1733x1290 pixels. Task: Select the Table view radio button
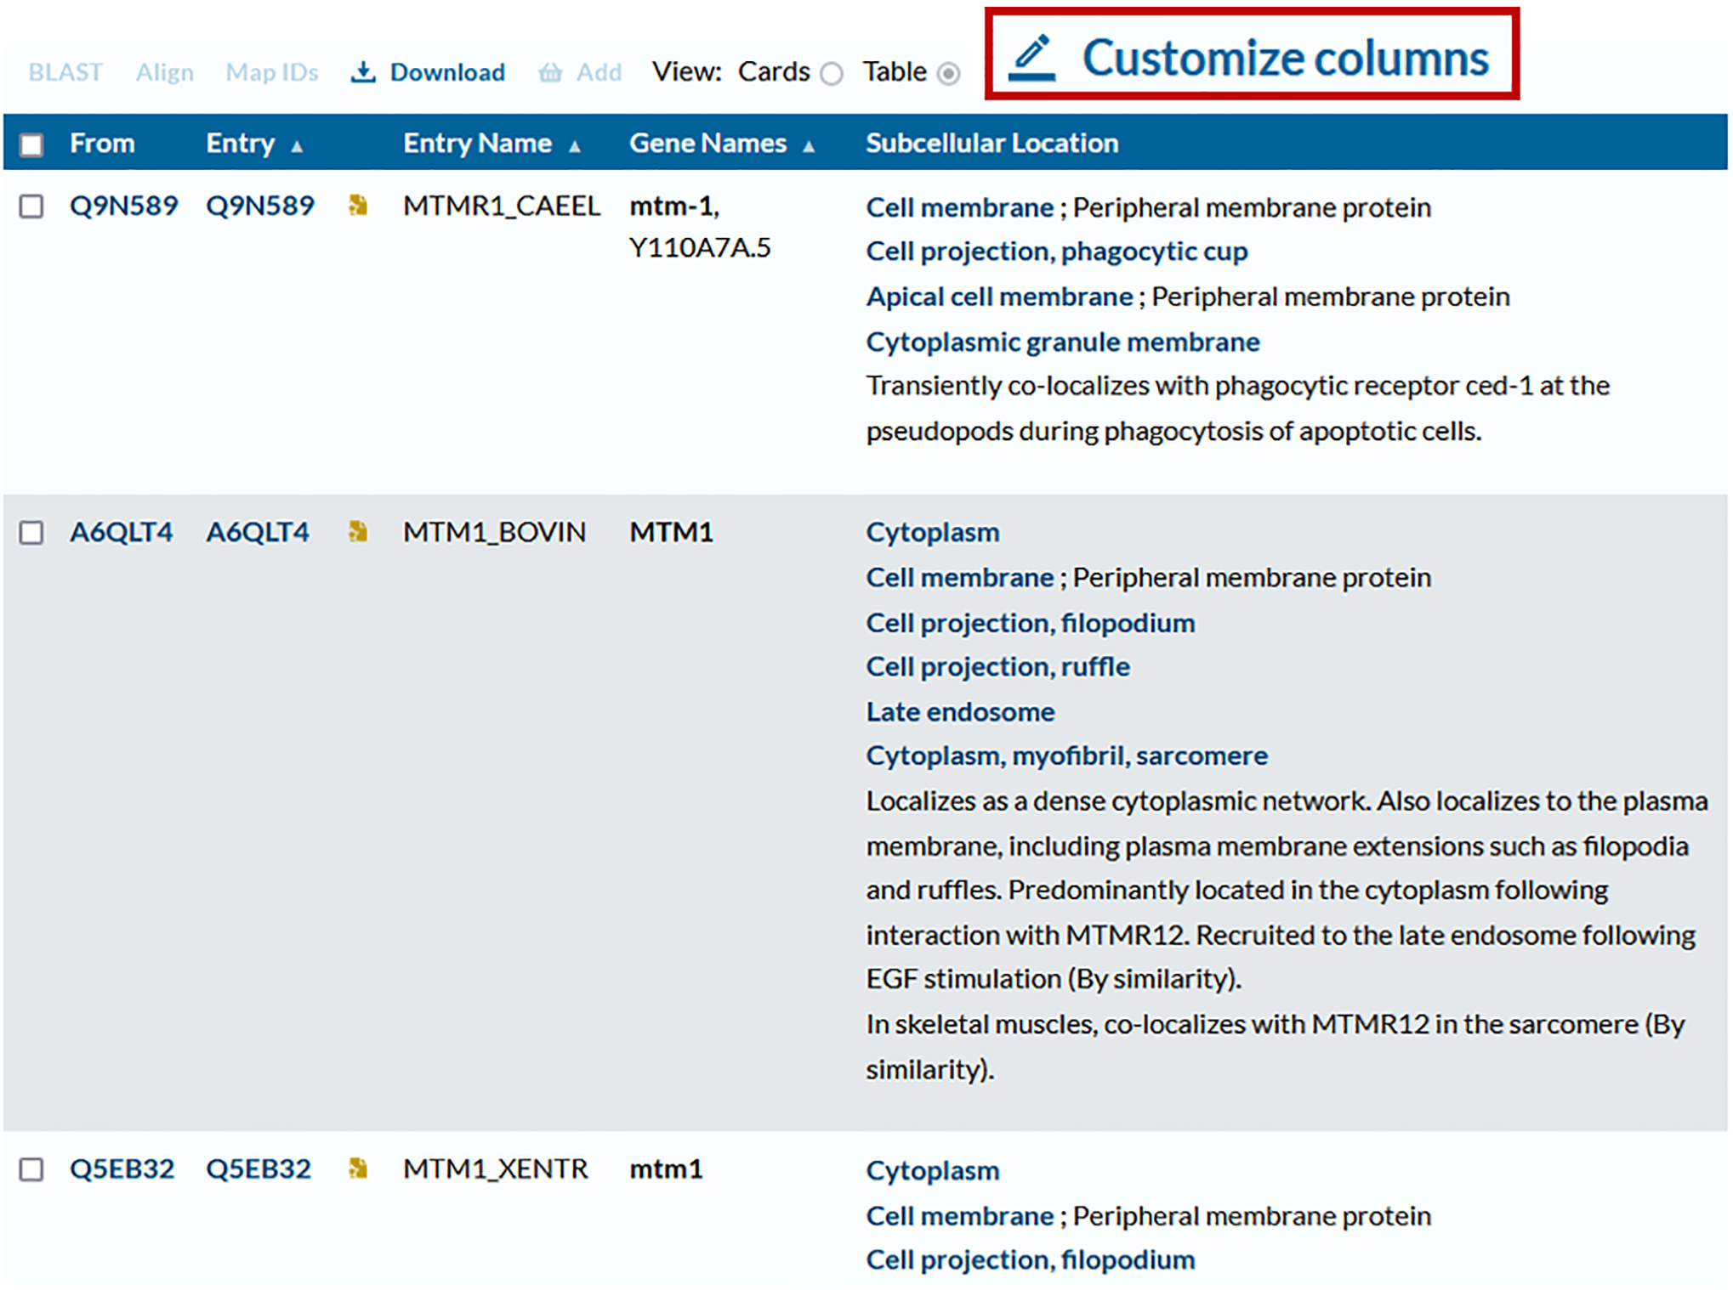pos(948,74)
